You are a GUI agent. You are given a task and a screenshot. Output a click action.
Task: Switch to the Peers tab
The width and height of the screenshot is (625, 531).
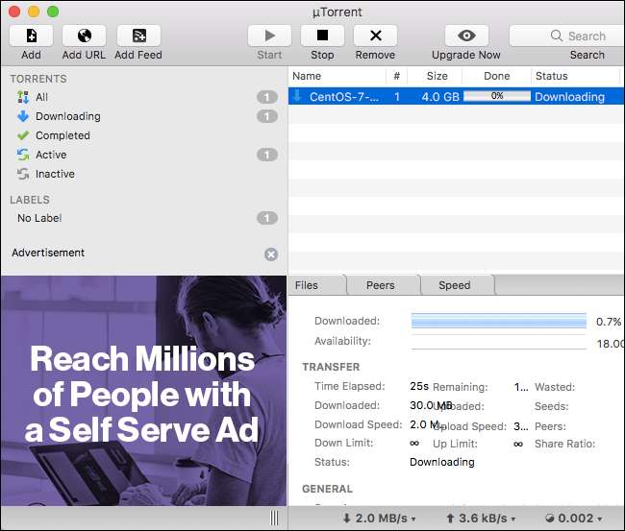click(x=381, y=285)
